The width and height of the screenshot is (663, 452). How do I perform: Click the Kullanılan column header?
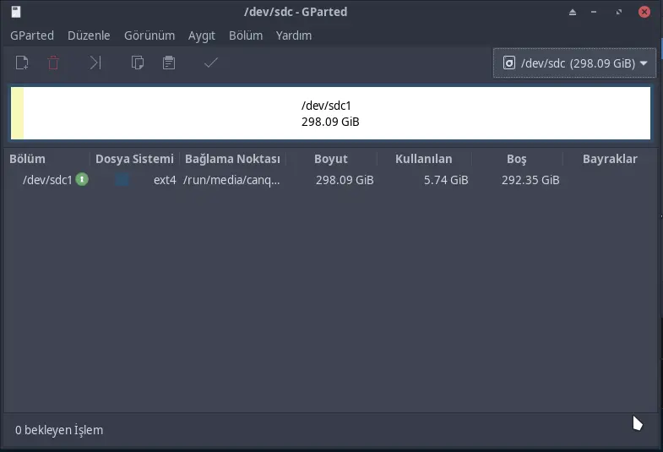(424, 159)
